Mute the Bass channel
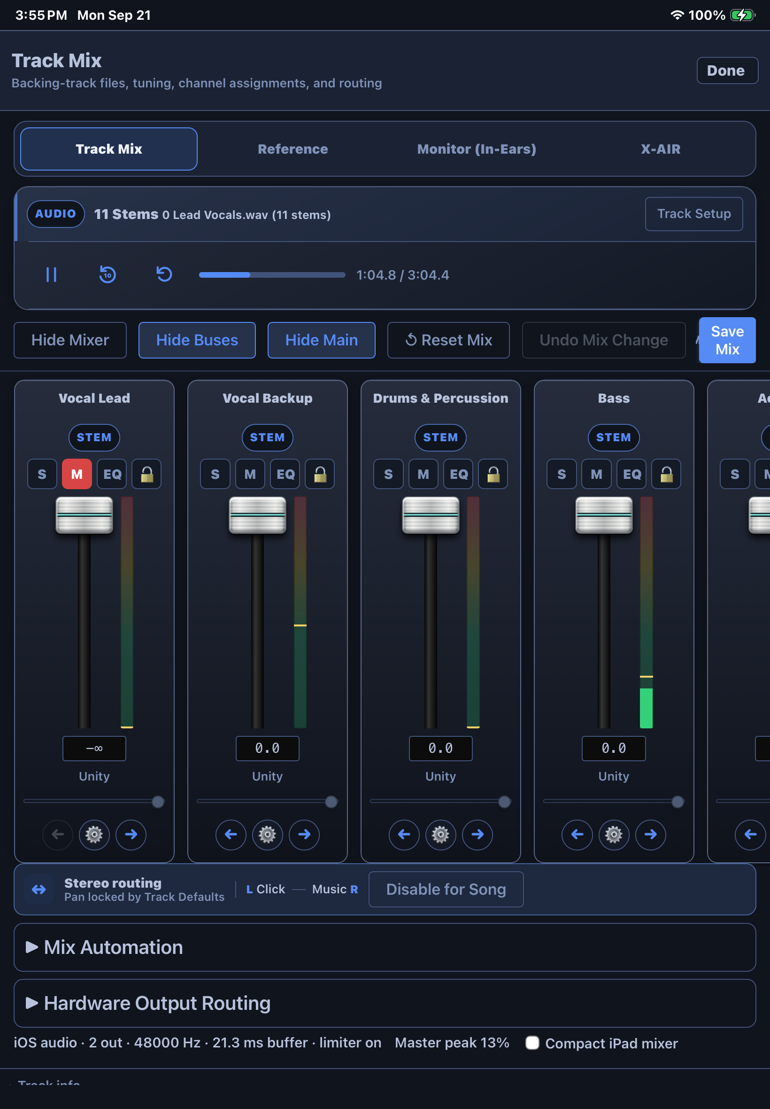The image size is (770, 1109). click(x=596, y=474)
